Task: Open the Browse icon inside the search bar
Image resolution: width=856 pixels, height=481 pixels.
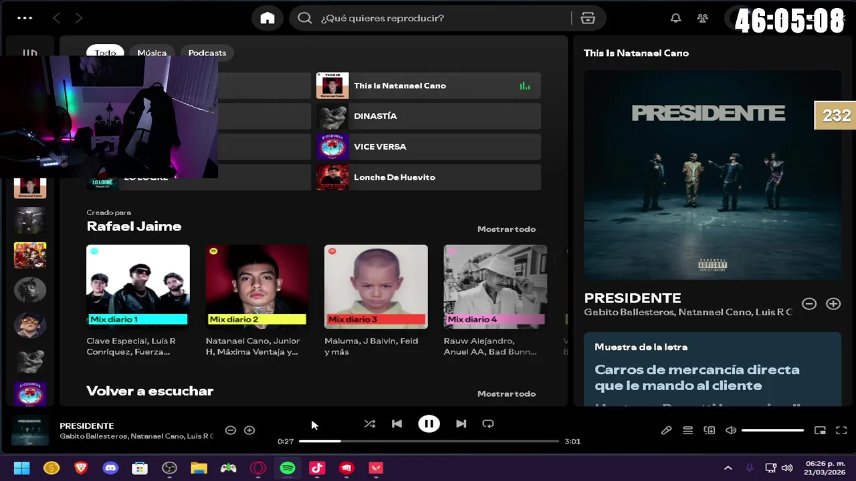Action: tap(588, 18)
